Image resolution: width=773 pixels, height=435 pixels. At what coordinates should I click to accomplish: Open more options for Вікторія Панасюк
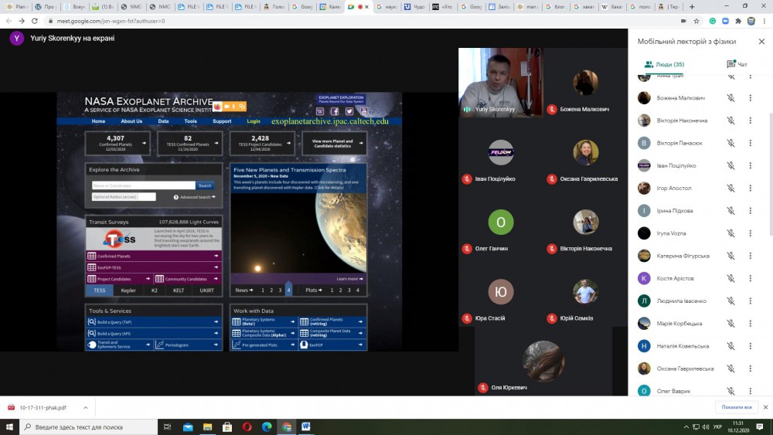point(751,143)
